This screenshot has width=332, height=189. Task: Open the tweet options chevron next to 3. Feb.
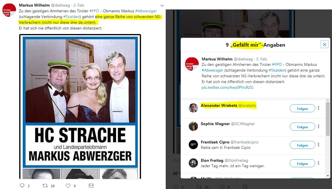pos(162,5)
